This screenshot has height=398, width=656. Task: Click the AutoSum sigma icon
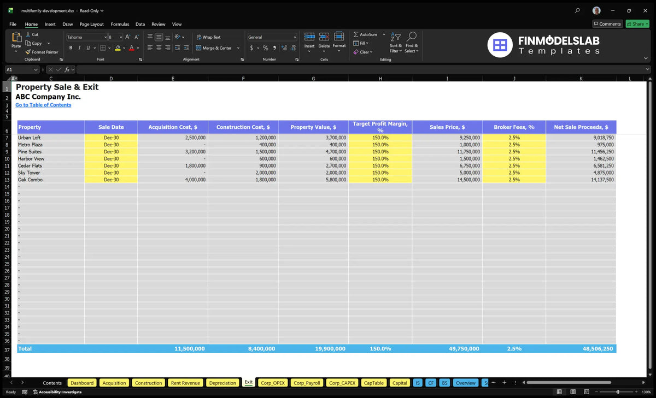pos(356,34)
